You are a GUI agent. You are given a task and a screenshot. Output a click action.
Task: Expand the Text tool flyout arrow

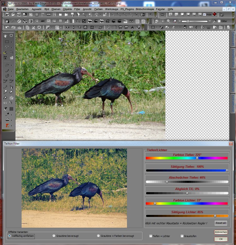12,126
